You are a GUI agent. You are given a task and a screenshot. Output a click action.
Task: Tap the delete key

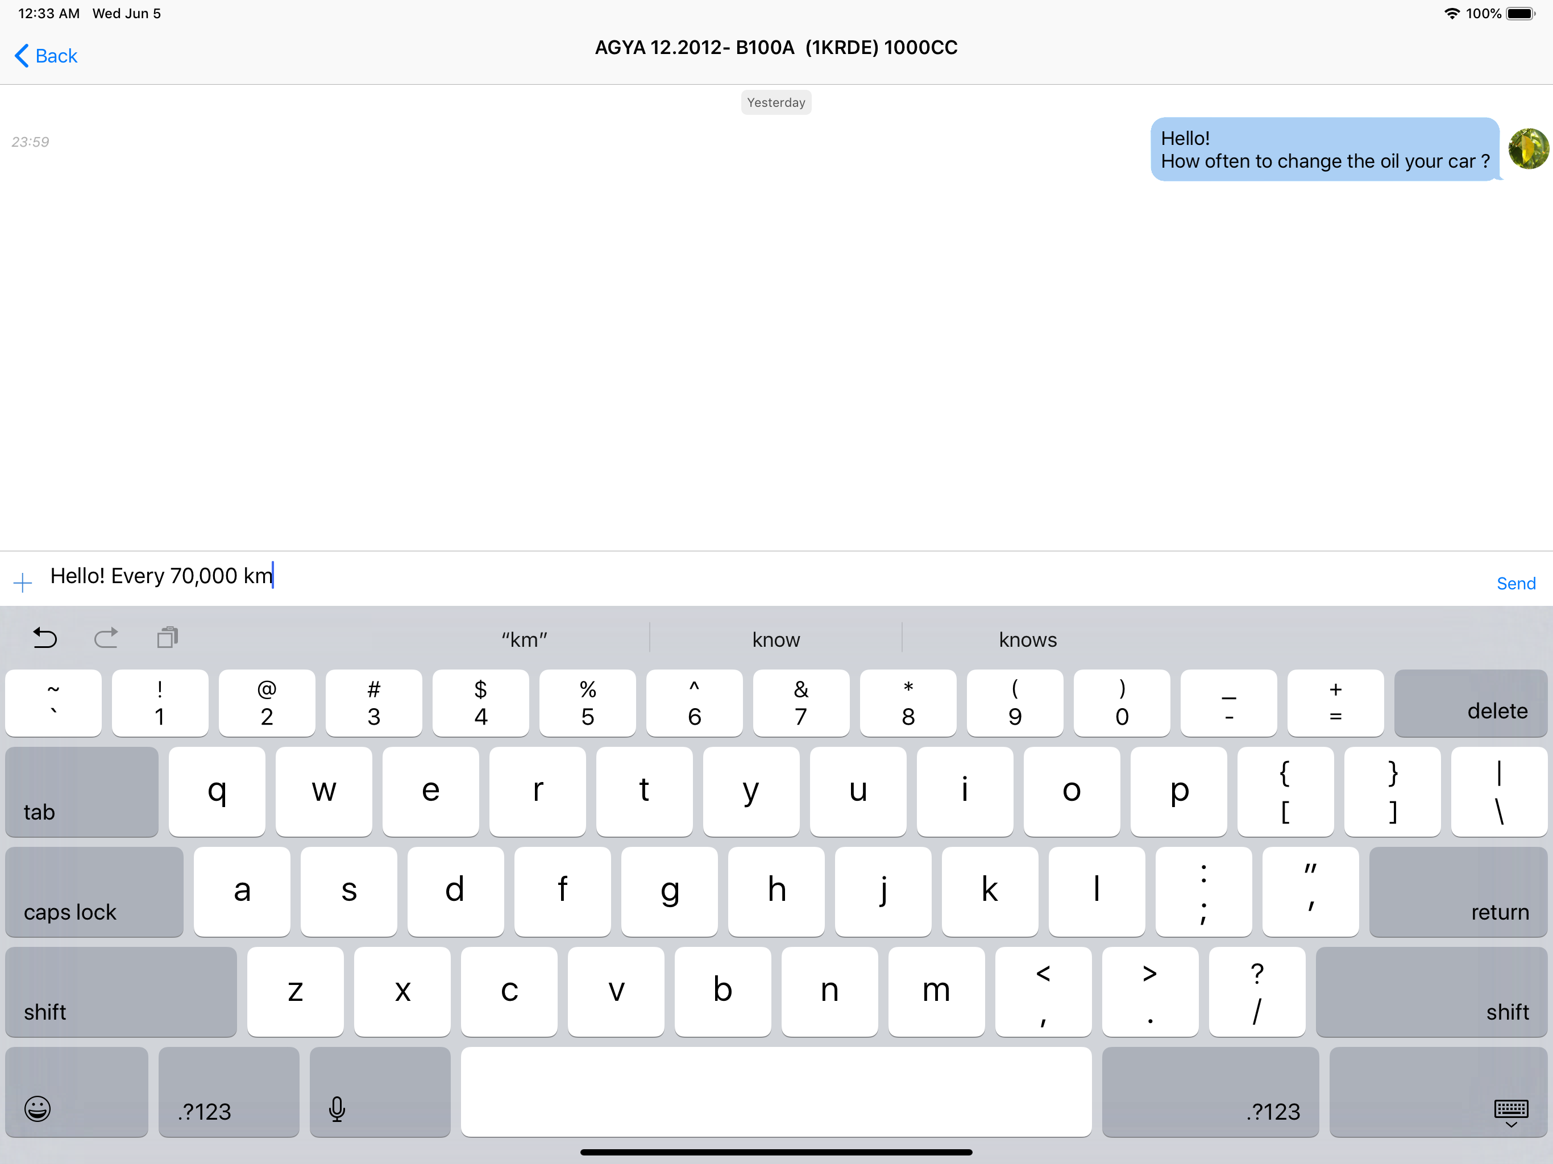[1471, 704]
